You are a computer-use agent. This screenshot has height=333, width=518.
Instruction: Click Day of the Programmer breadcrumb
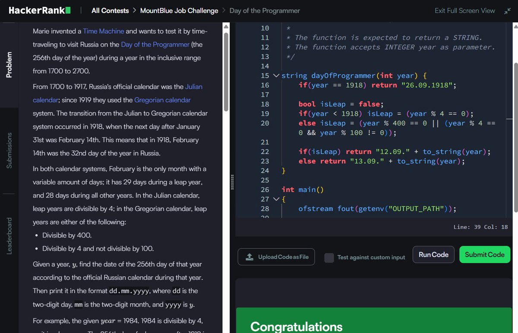click(265, 11)
